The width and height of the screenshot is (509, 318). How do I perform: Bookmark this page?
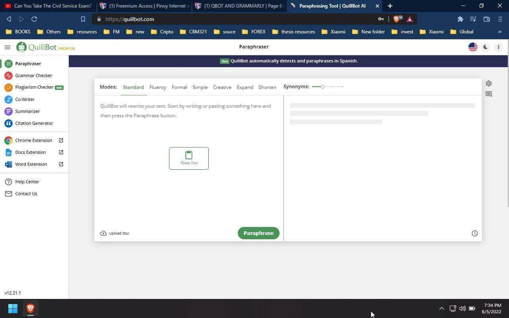[x=83, y=19]
